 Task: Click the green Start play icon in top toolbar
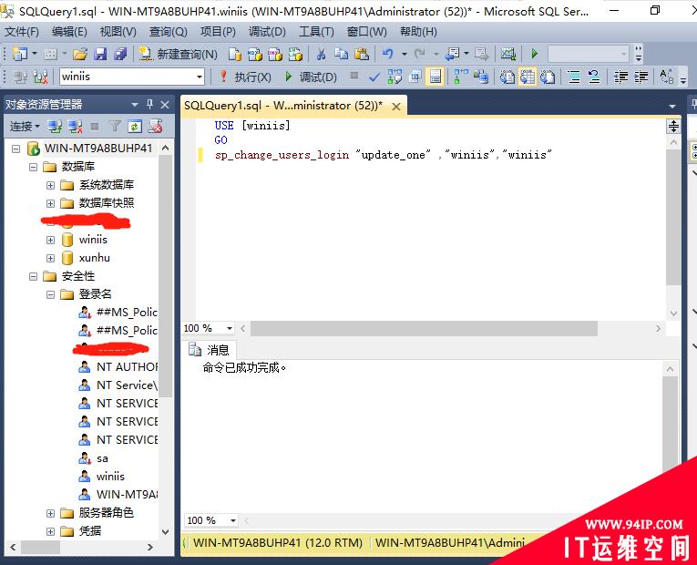tap(534, 55)
